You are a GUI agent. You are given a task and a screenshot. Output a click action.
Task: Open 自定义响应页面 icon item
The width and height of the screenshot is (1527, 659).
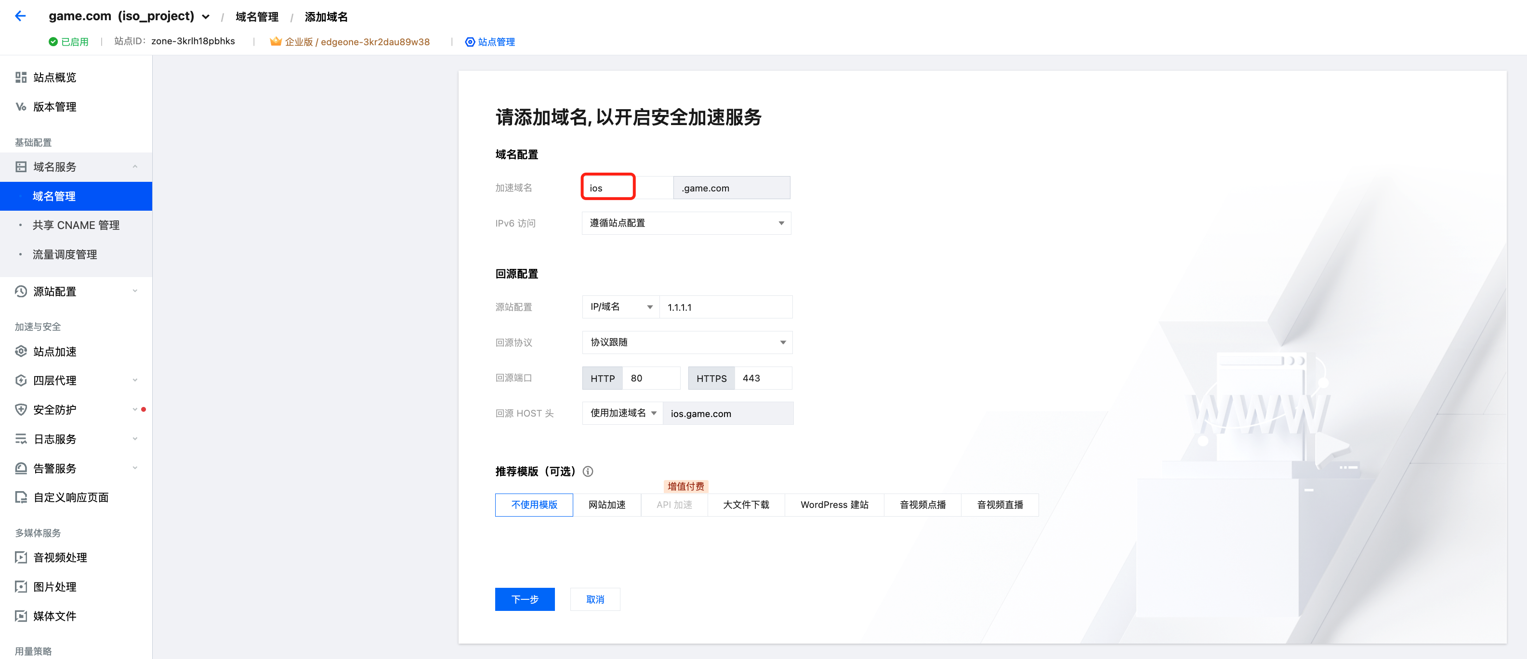point(21,497)
